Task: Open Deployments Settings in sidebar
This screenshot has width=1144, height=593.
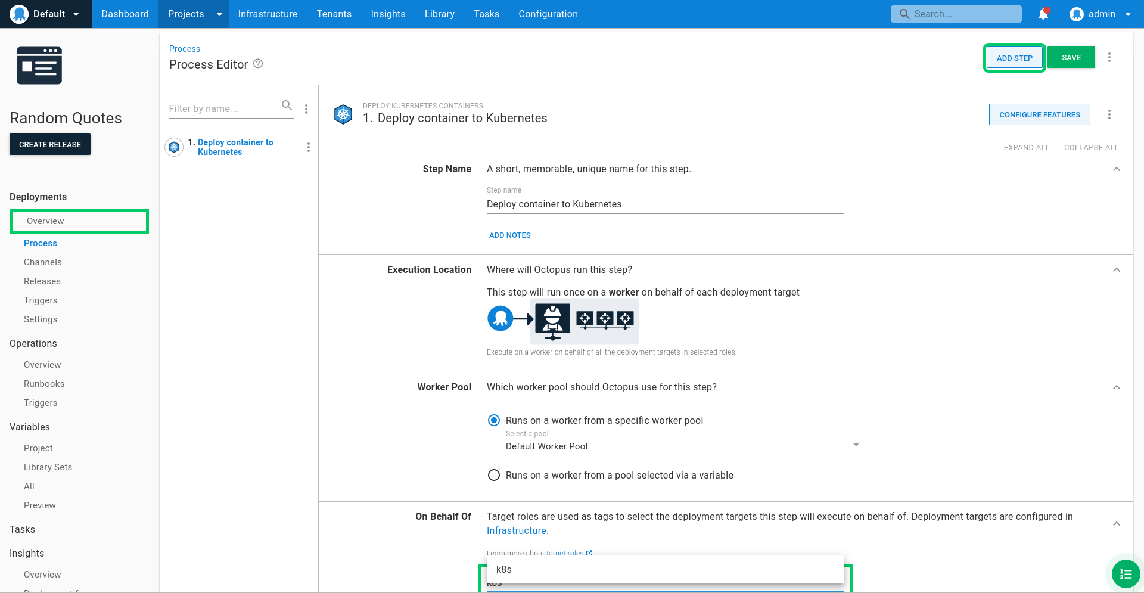Action: [x=41, y=319]
